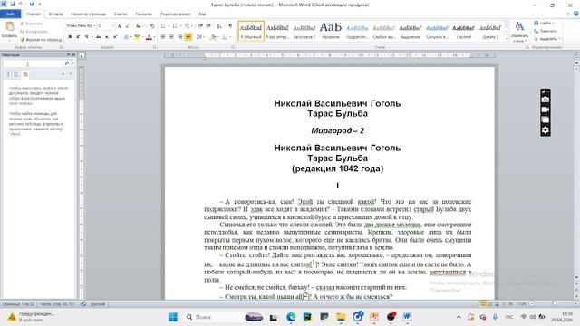
Task: Open Windows Start menu
Action: point(173,317)
